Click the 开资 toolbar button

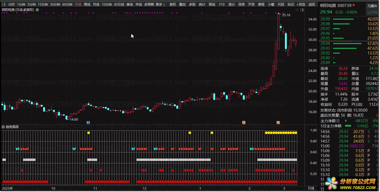251,5
